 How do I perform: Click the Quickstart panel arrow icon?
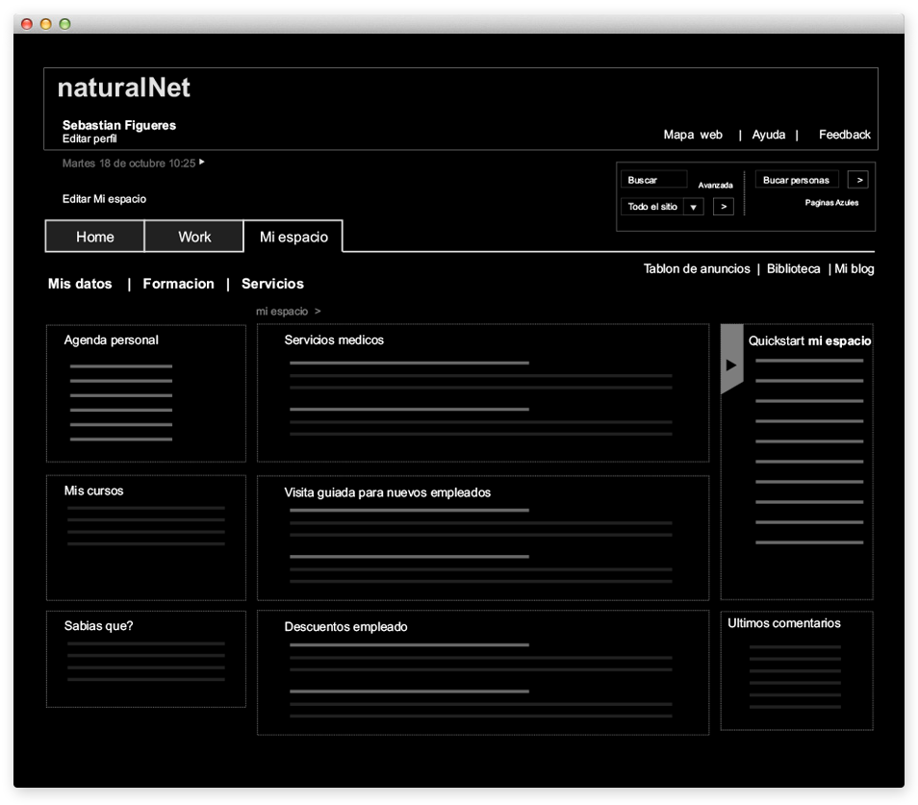pos(731,365)
